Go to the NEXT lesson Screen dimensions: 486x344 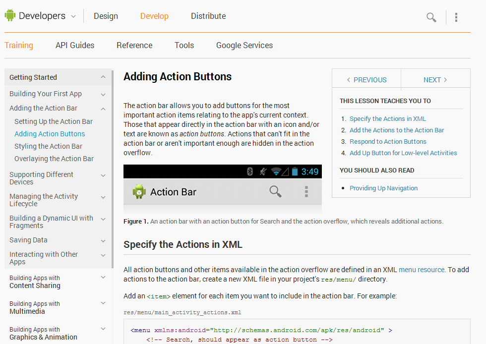point(435,80)
